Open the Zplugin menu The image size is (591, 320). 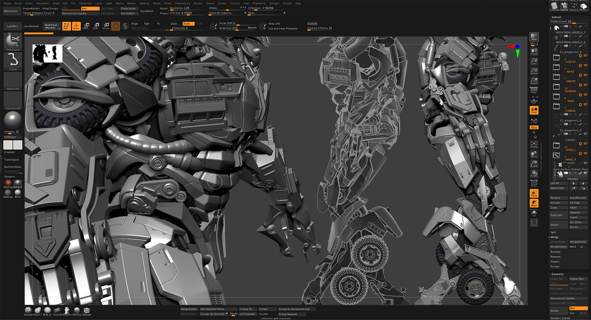(274, 3)
